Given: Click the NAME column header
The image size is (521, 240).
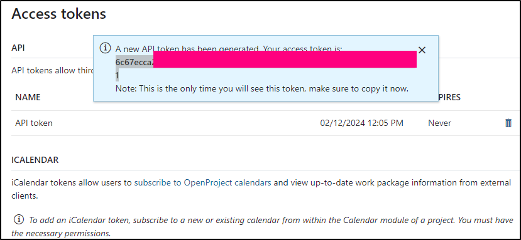Looking at the screenshot, I should point(28,97).
